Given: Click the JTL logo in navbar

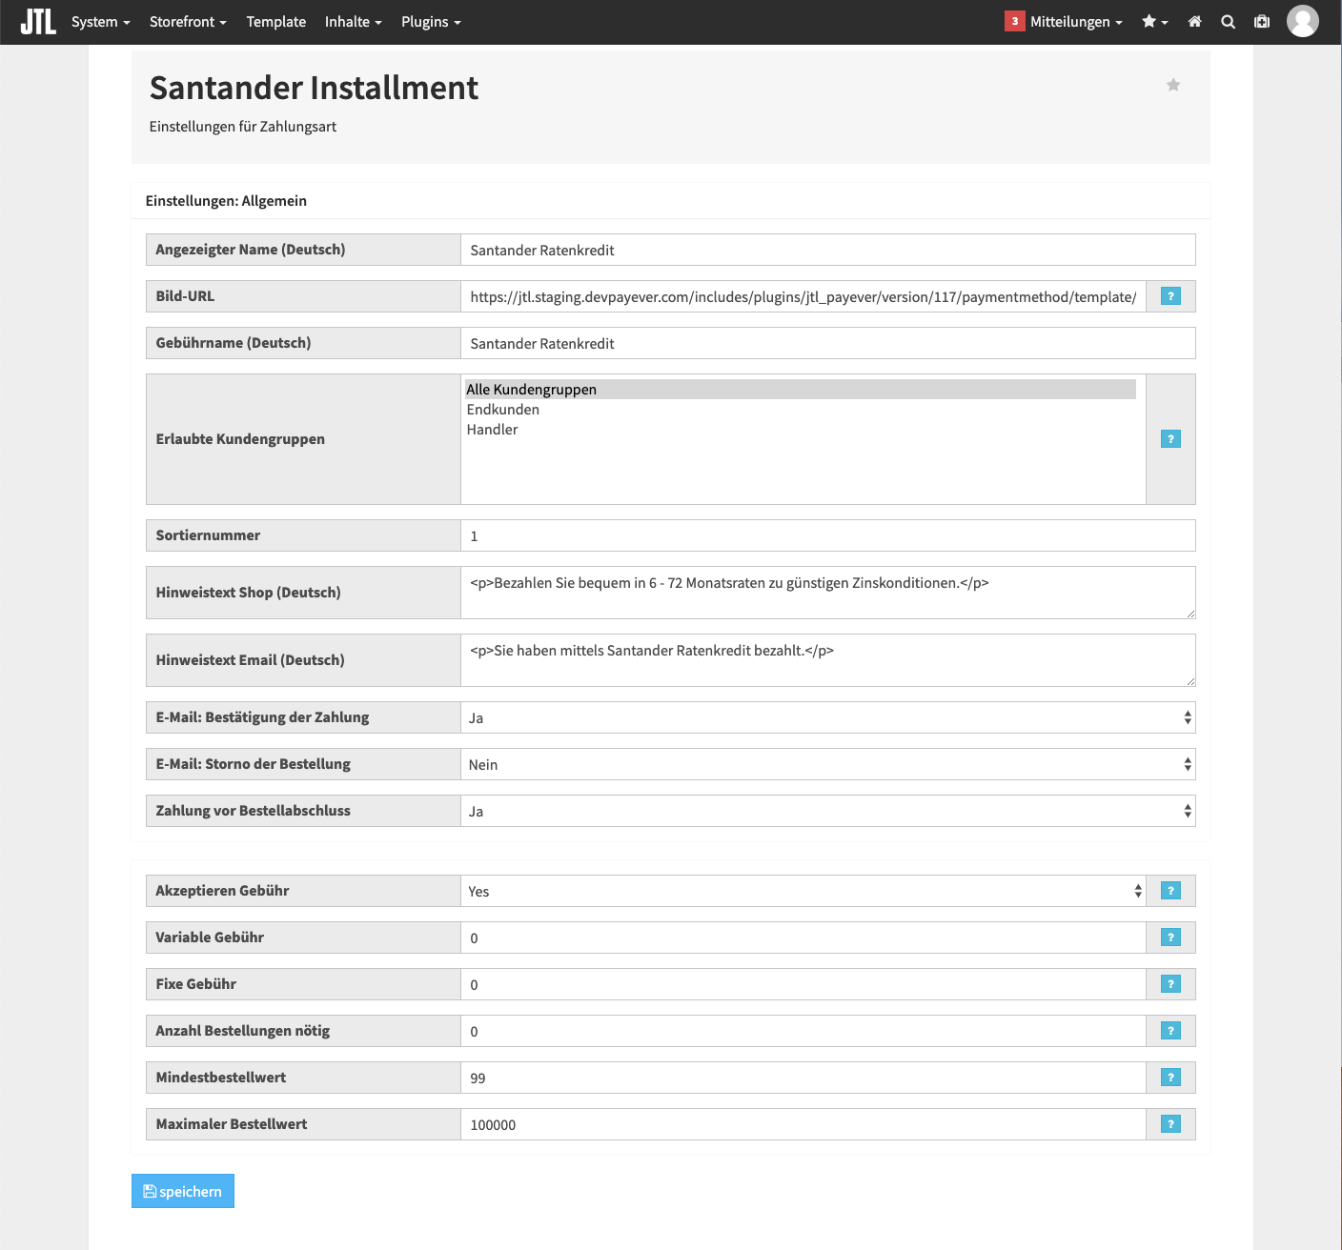Looking at the screenshot, I should coord(38,22).
